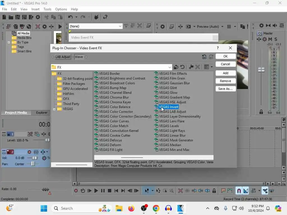The image size is (287, 215).
Task: Open the Views dropdown arrow in chooser
Action: [x=212, y=67]
